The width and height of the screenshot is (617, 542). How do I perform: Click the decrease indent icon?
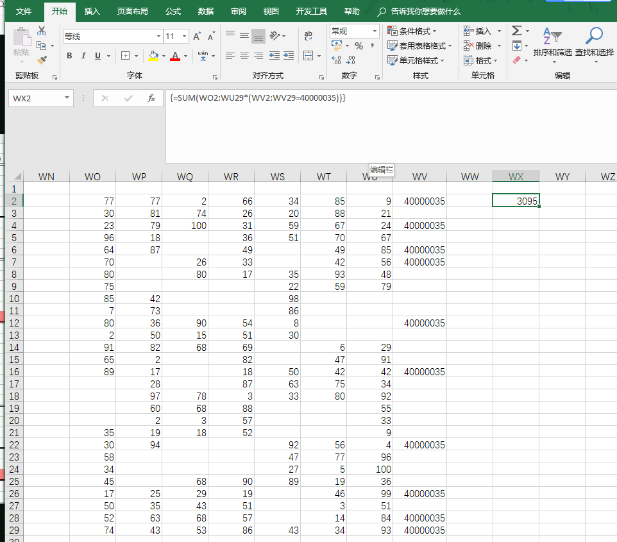275,56
